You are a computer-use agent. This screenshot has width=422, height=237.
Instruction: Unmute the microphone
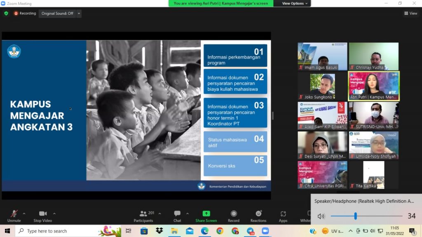tap(14, 215)
